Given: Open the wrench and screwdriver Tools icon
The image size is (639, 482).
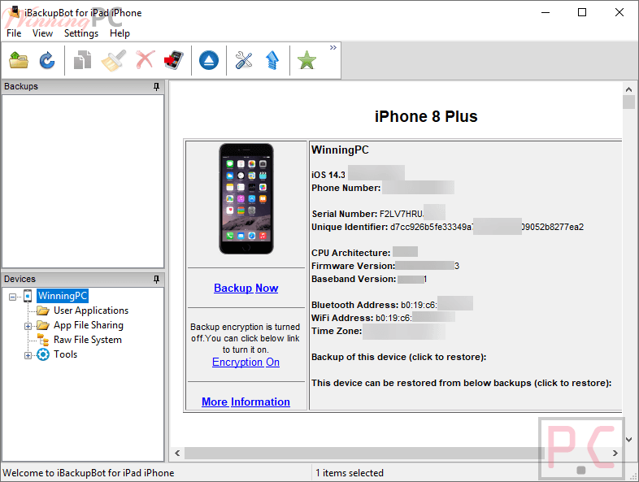Looking at the screenshot, I should [244, 61].
